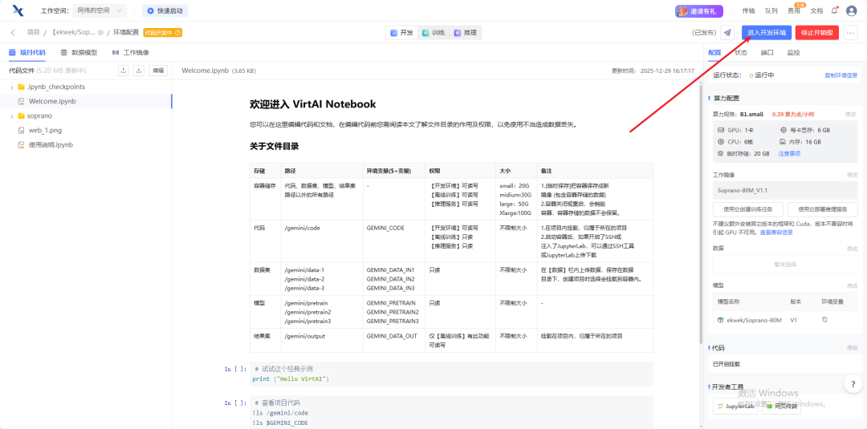This screenshot has width=867, height=429.
Task: Open the help question mark floating button
Action: [x=853, y=383]
